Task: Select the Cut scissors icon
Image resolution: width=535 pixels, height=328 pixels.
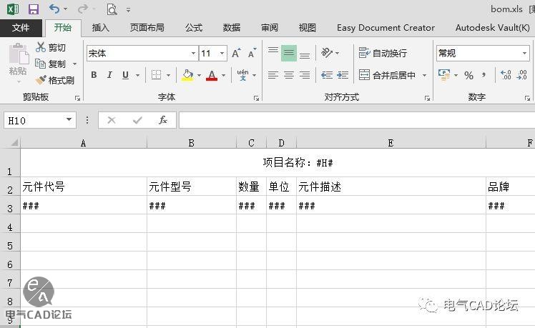Action: pos(41,47)
